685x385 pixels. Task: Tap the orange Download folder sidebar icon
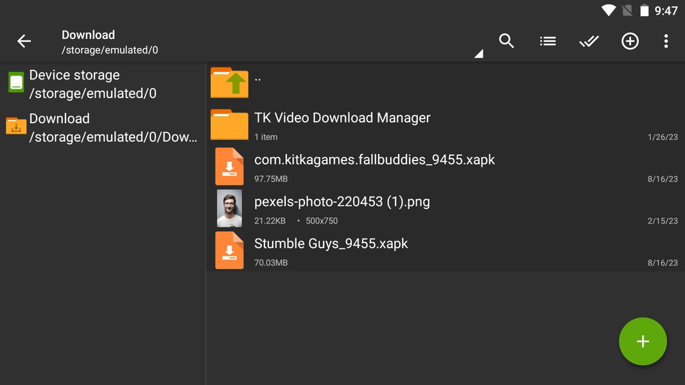coord(16,126)
